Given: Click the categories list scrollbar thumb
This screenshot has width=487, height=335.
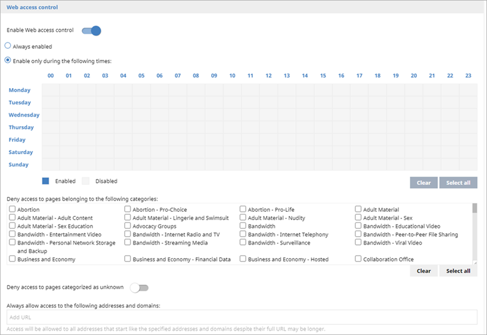Looking at the screenshot, I should coord(475,208).
